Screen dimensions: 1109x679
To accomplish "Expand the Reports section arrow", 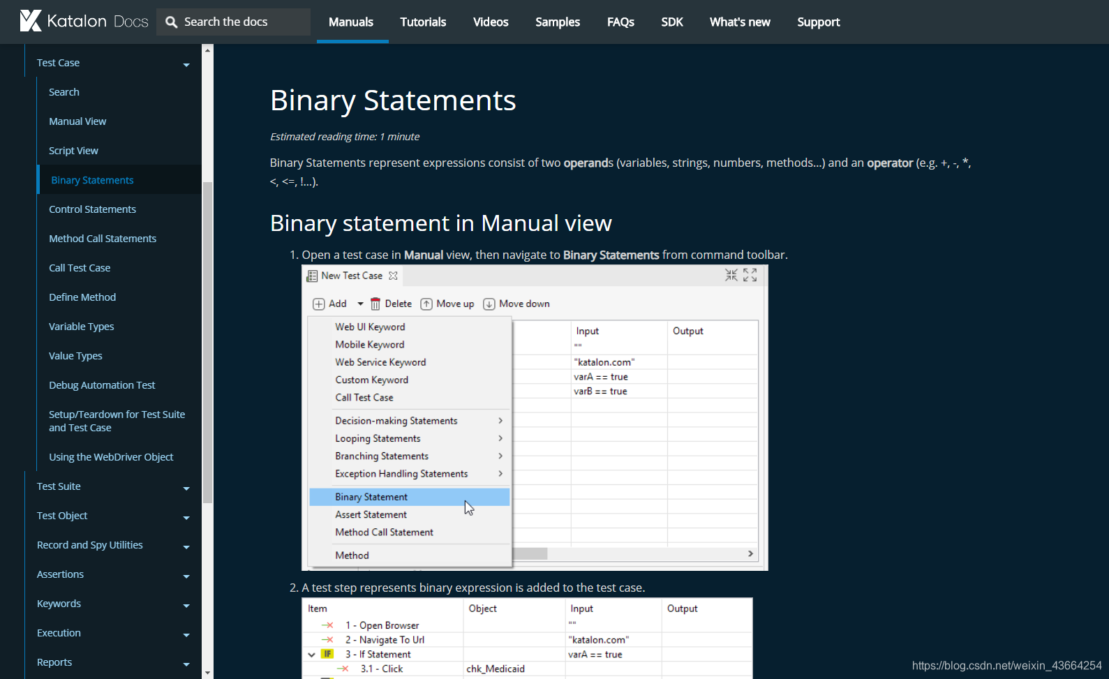I will coord(186,664).
